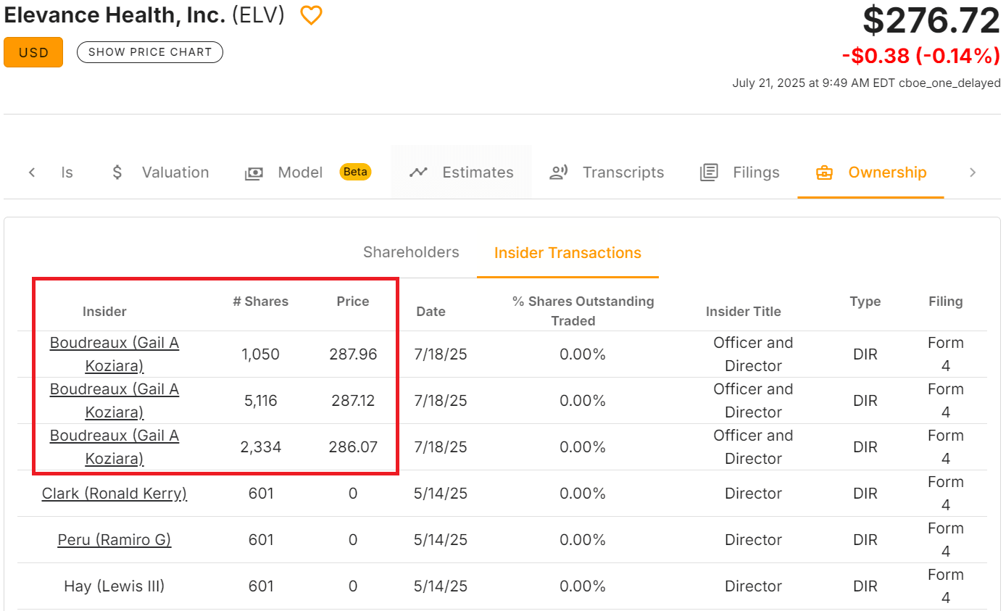The height and width of the screenshot is (611, 1006).
Task: Click the partially hidden 'ls' tab
Action: coord(67,173)
